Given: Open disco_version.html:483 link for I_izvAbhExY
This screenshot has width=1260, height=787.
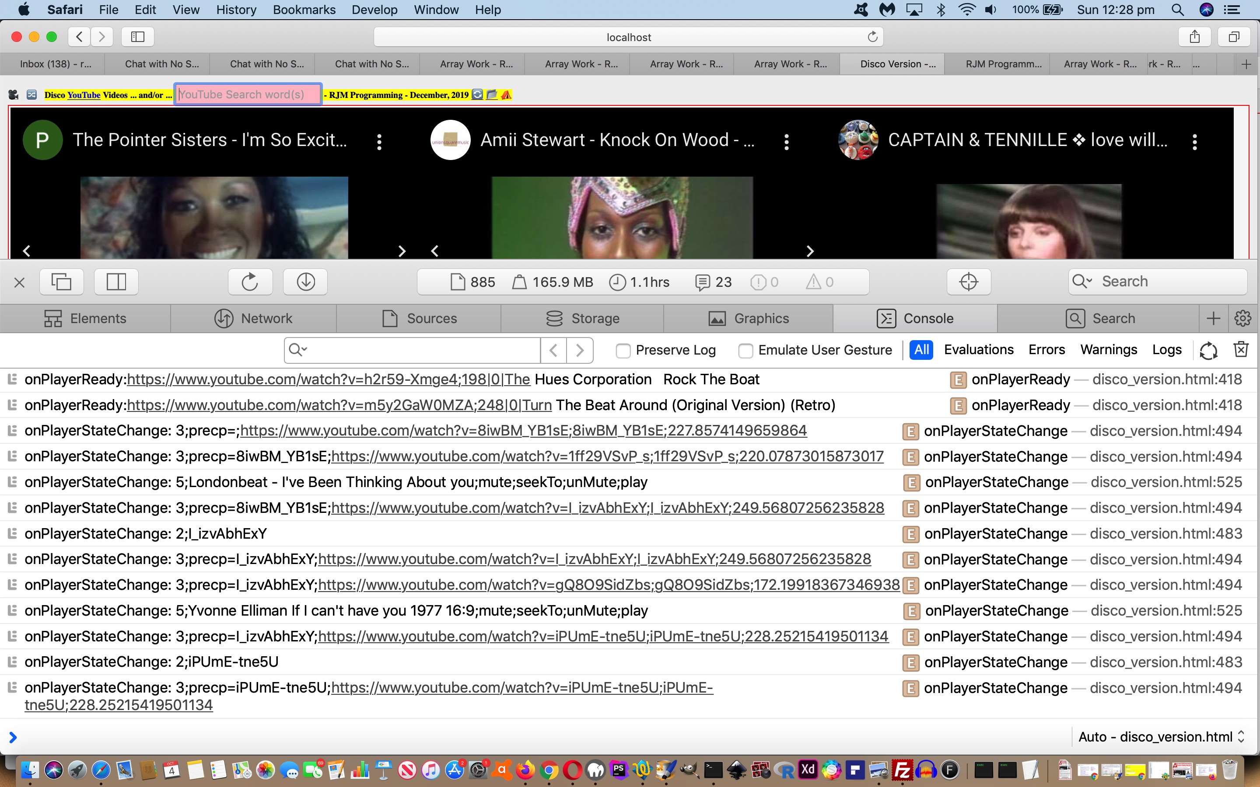Looking at the screenshot, I should (1166, 533).
